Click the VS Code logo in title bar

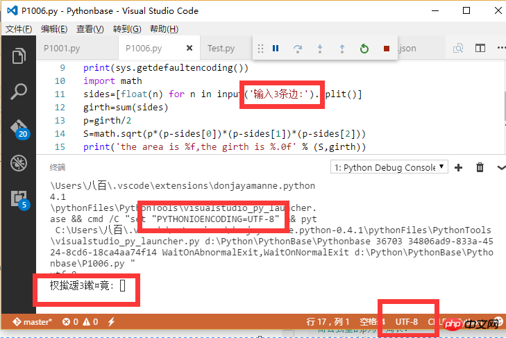point(12,10)
